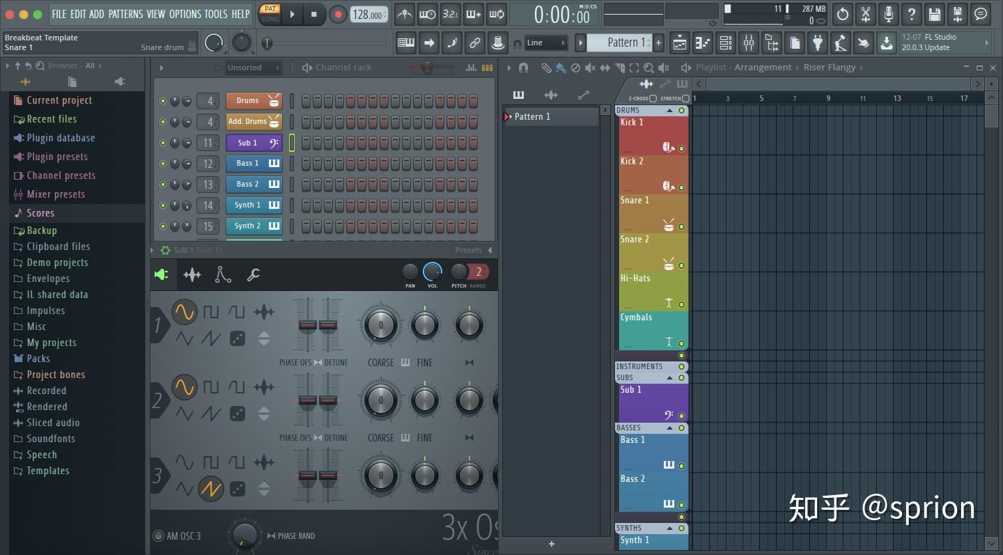Click the record button
The height and width of the screenshot is (555, 1003).
(x=338, y=14)
